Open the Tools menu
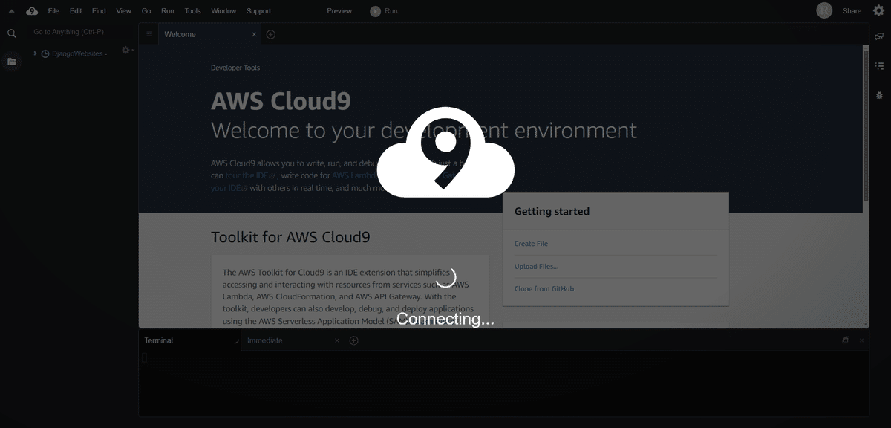This screenshot has height=428, width=891. pyautogui.click(x=192, y=11)
